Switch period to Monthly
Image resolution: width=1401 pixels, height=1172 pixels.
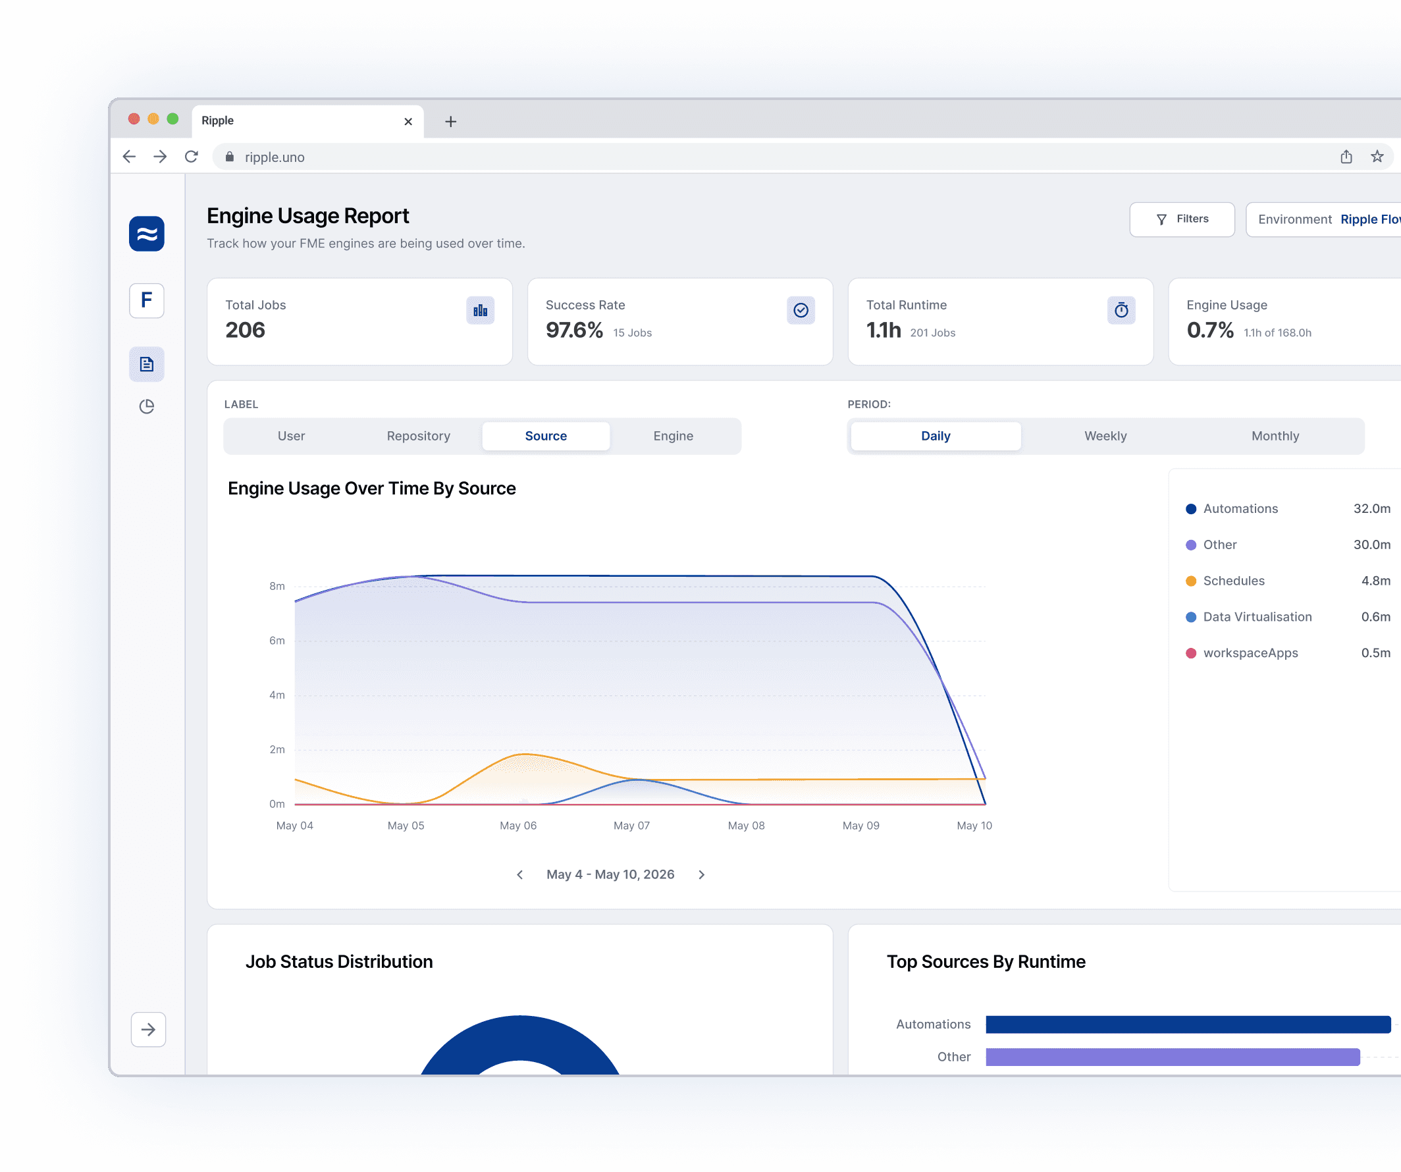(x=1275, y=437)
